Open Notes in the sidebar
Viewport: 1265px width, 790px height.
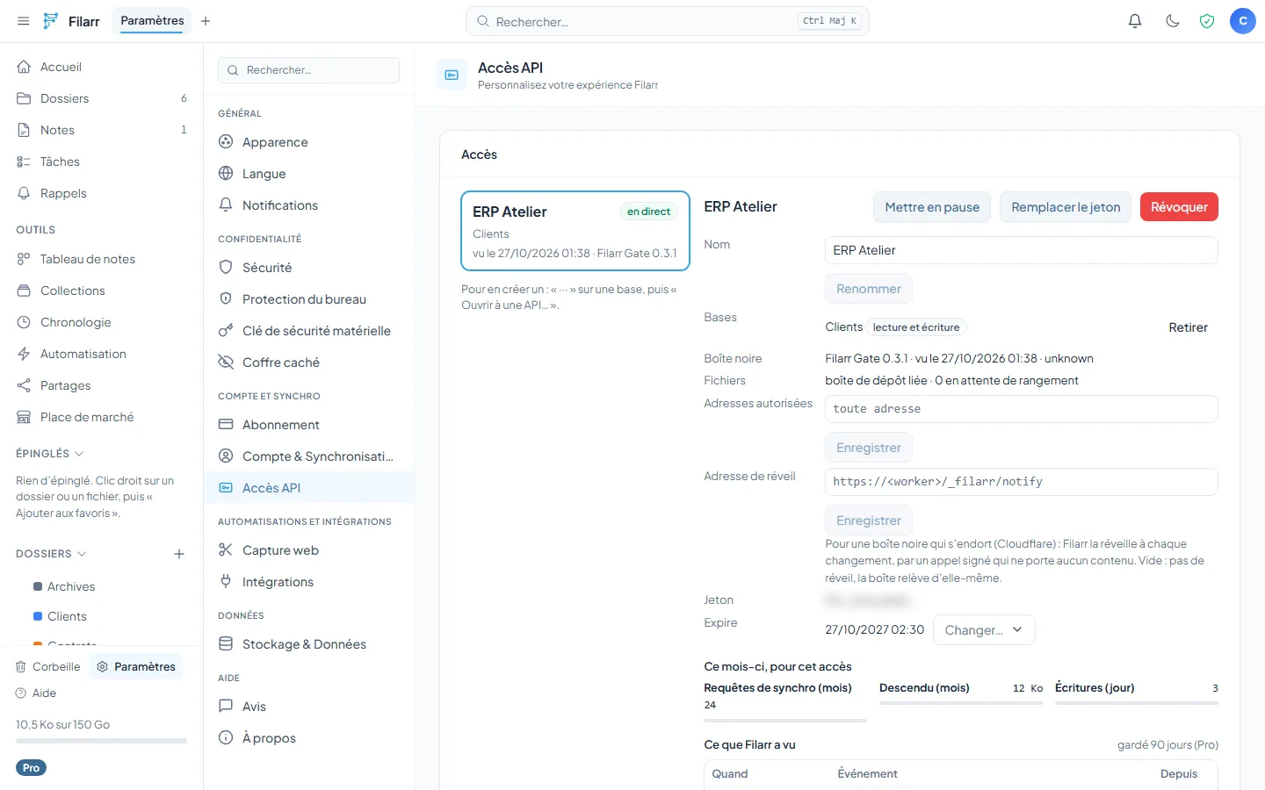tap(101, 130)
